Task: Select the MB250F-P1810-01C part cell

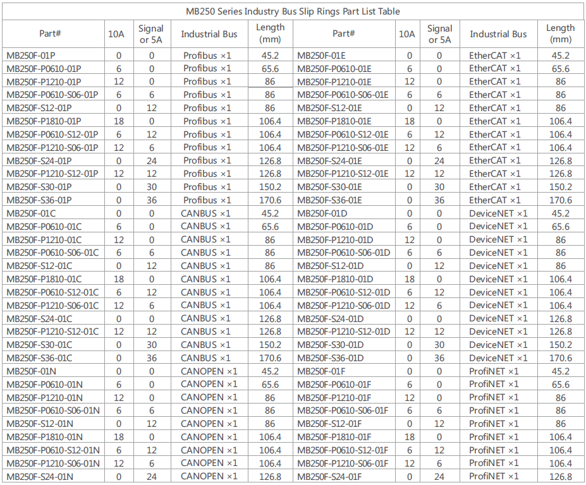Action: click(x=44, y=279)
